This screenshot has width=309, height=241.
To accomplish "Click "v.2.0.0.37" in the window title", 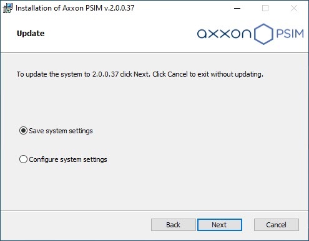I will tap(119, 8).
